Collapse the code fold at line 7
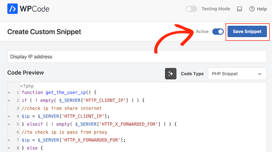This screenshot has height=152, width=272. coord(9,140)
